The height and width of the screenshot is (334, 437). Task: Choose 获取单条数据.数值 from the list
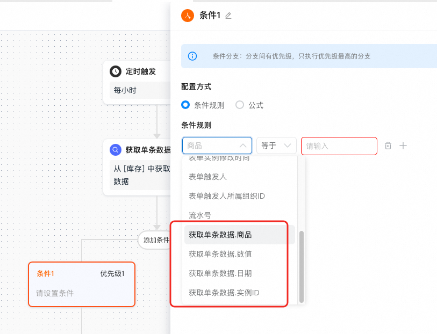coord(220,254)
